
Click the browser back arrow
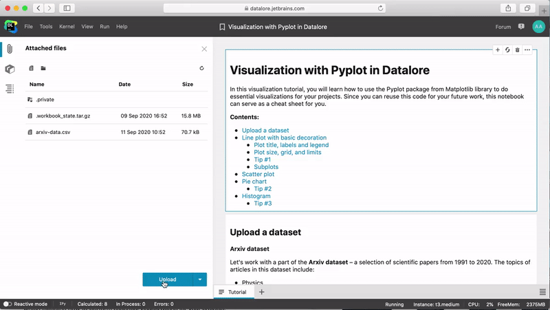tap(38, 8)
